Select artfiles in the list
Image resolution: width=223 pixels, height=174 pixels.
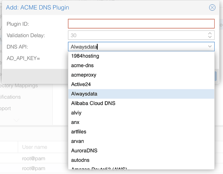(x=141, y=132)
